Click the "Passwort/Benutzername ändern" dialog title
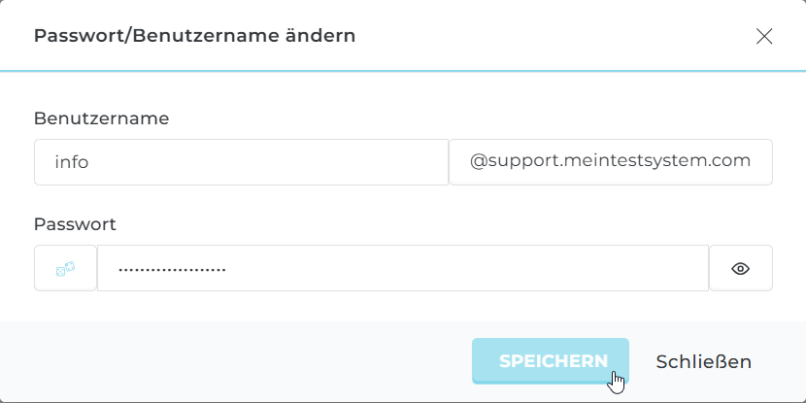This screenshot has height=403, width=806. [194, 36]
